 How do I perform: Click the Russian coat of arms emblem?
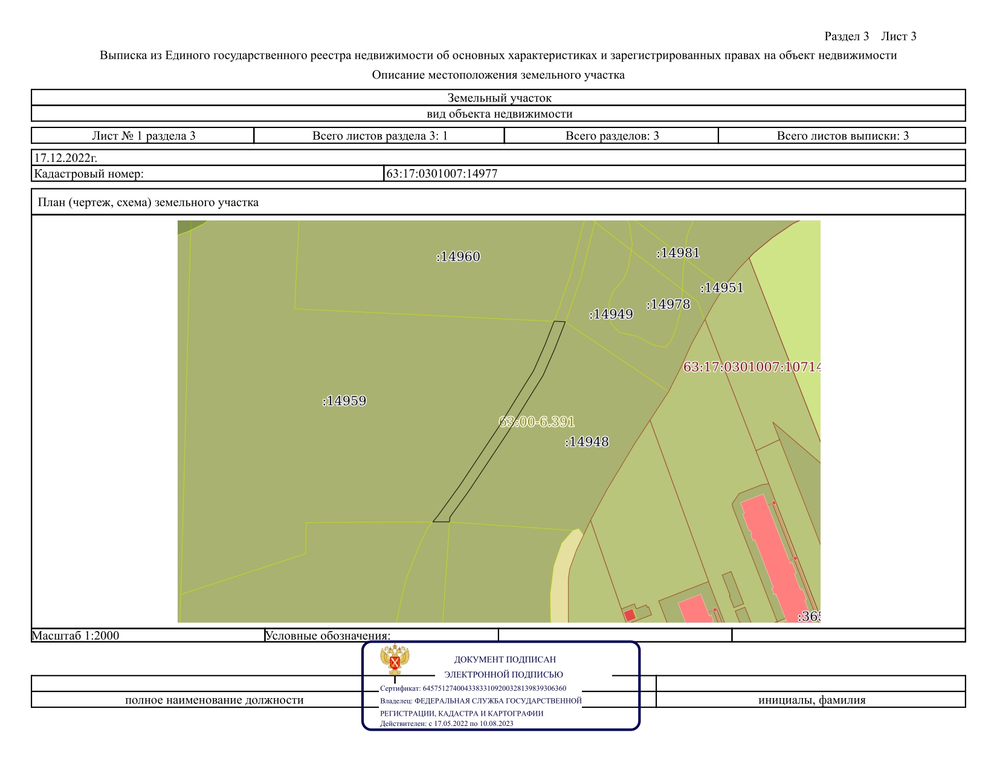pos(395,659)
